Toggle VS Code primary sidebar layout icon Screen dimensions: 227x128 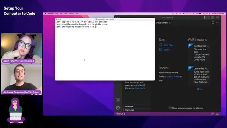205,17
